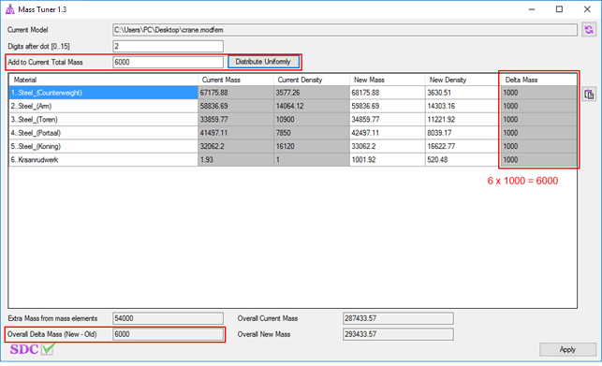The image size is (602, 366).
Task: Click the New Mass cell 42497.11
Action: coord(387,133)
